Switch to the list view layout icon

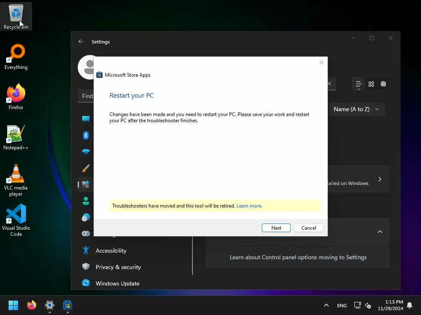(359, 84)
